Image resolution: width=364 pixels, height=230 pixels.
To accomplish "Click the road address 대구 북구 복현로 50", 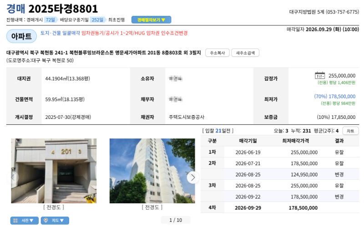I will pyautogui.click(x=40, y=61).
